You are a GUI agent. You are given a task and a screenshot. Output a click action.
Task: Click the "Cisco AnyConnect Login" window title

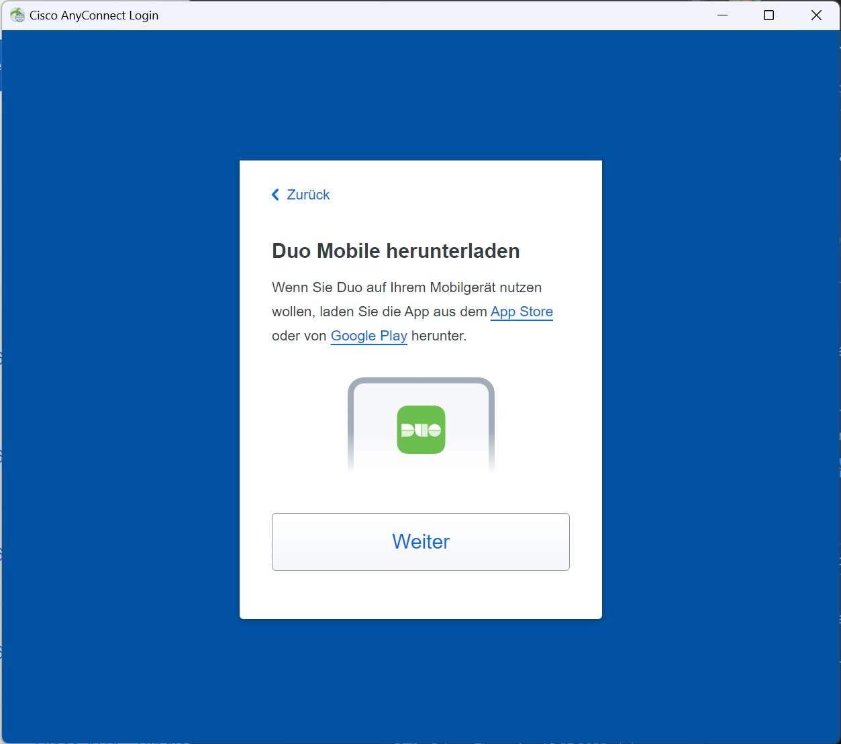(94, 15)
